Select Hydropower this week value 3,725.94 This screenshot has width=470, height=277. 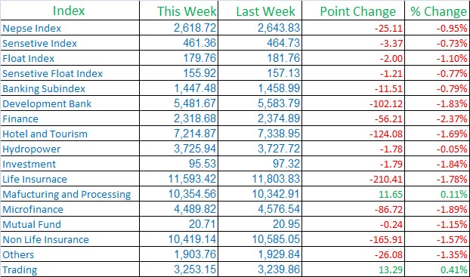click(195, 149)
